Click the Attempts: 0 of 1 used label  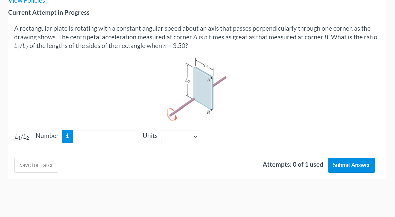click(293, 164)
